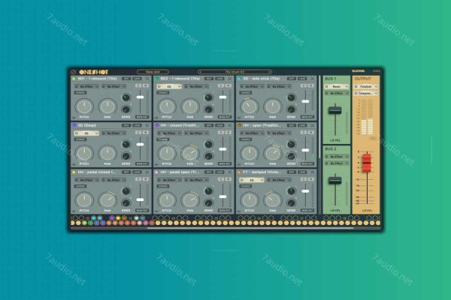
Task: Click the volume fader of BD1 slot
Action: pos(140,97)
